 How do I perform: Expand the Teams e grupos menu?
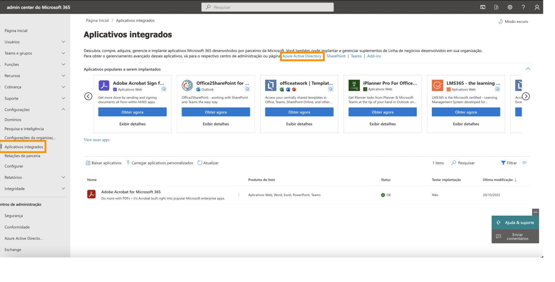pyautogui.click(x=63, y=53)
